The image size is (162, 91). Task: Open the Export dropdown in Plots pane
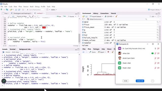(102, 52)
